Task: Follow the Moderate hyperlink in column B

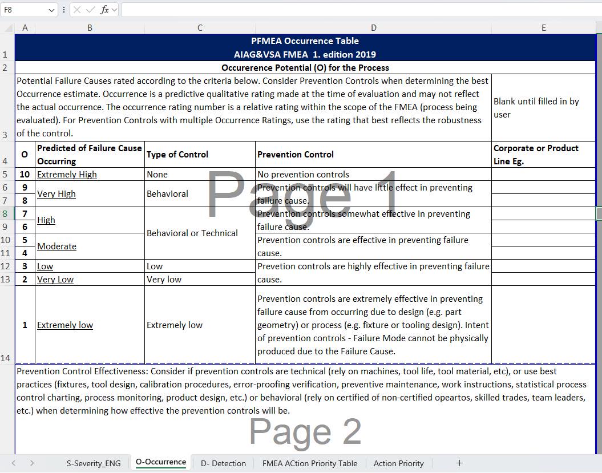Action: pyautogui.click(x=56, y=246)
